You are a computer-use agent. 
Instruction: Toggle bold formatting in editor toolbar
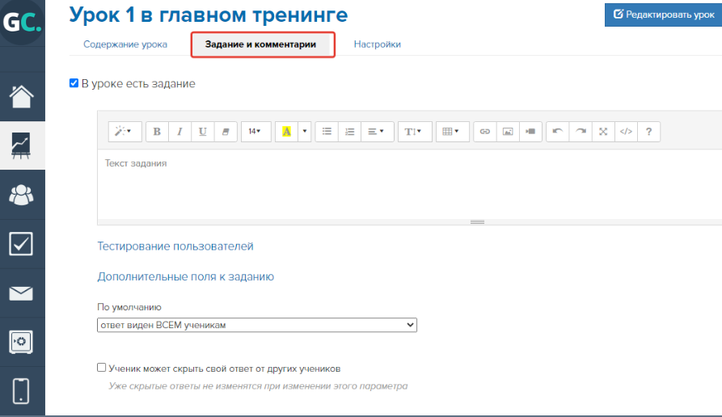click(x=157, y=132)
